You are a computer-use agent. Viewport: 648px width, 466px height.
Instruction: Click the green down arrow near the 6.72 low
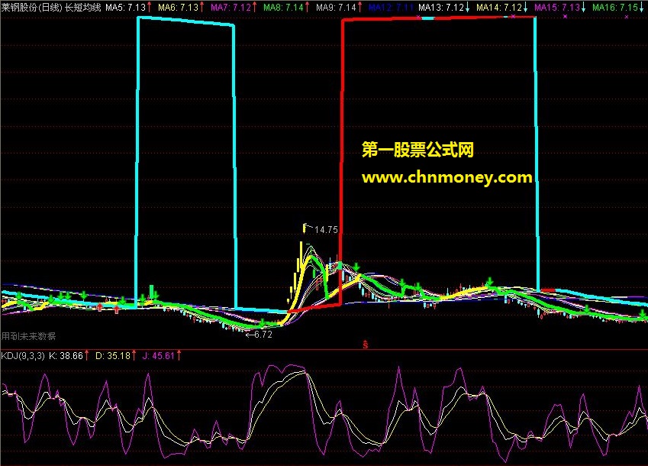[x=263, y=323]
